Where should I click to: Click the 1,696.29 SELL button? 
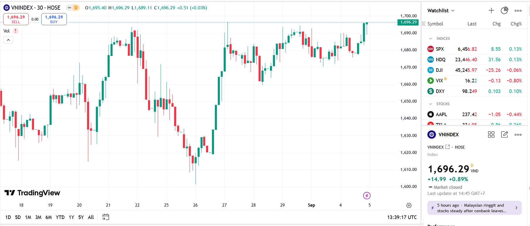coord(16,19)
